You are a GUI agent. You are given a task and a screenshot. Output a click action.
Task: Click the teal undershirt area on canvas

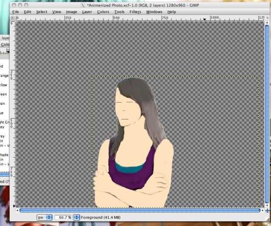pos(130,168)
